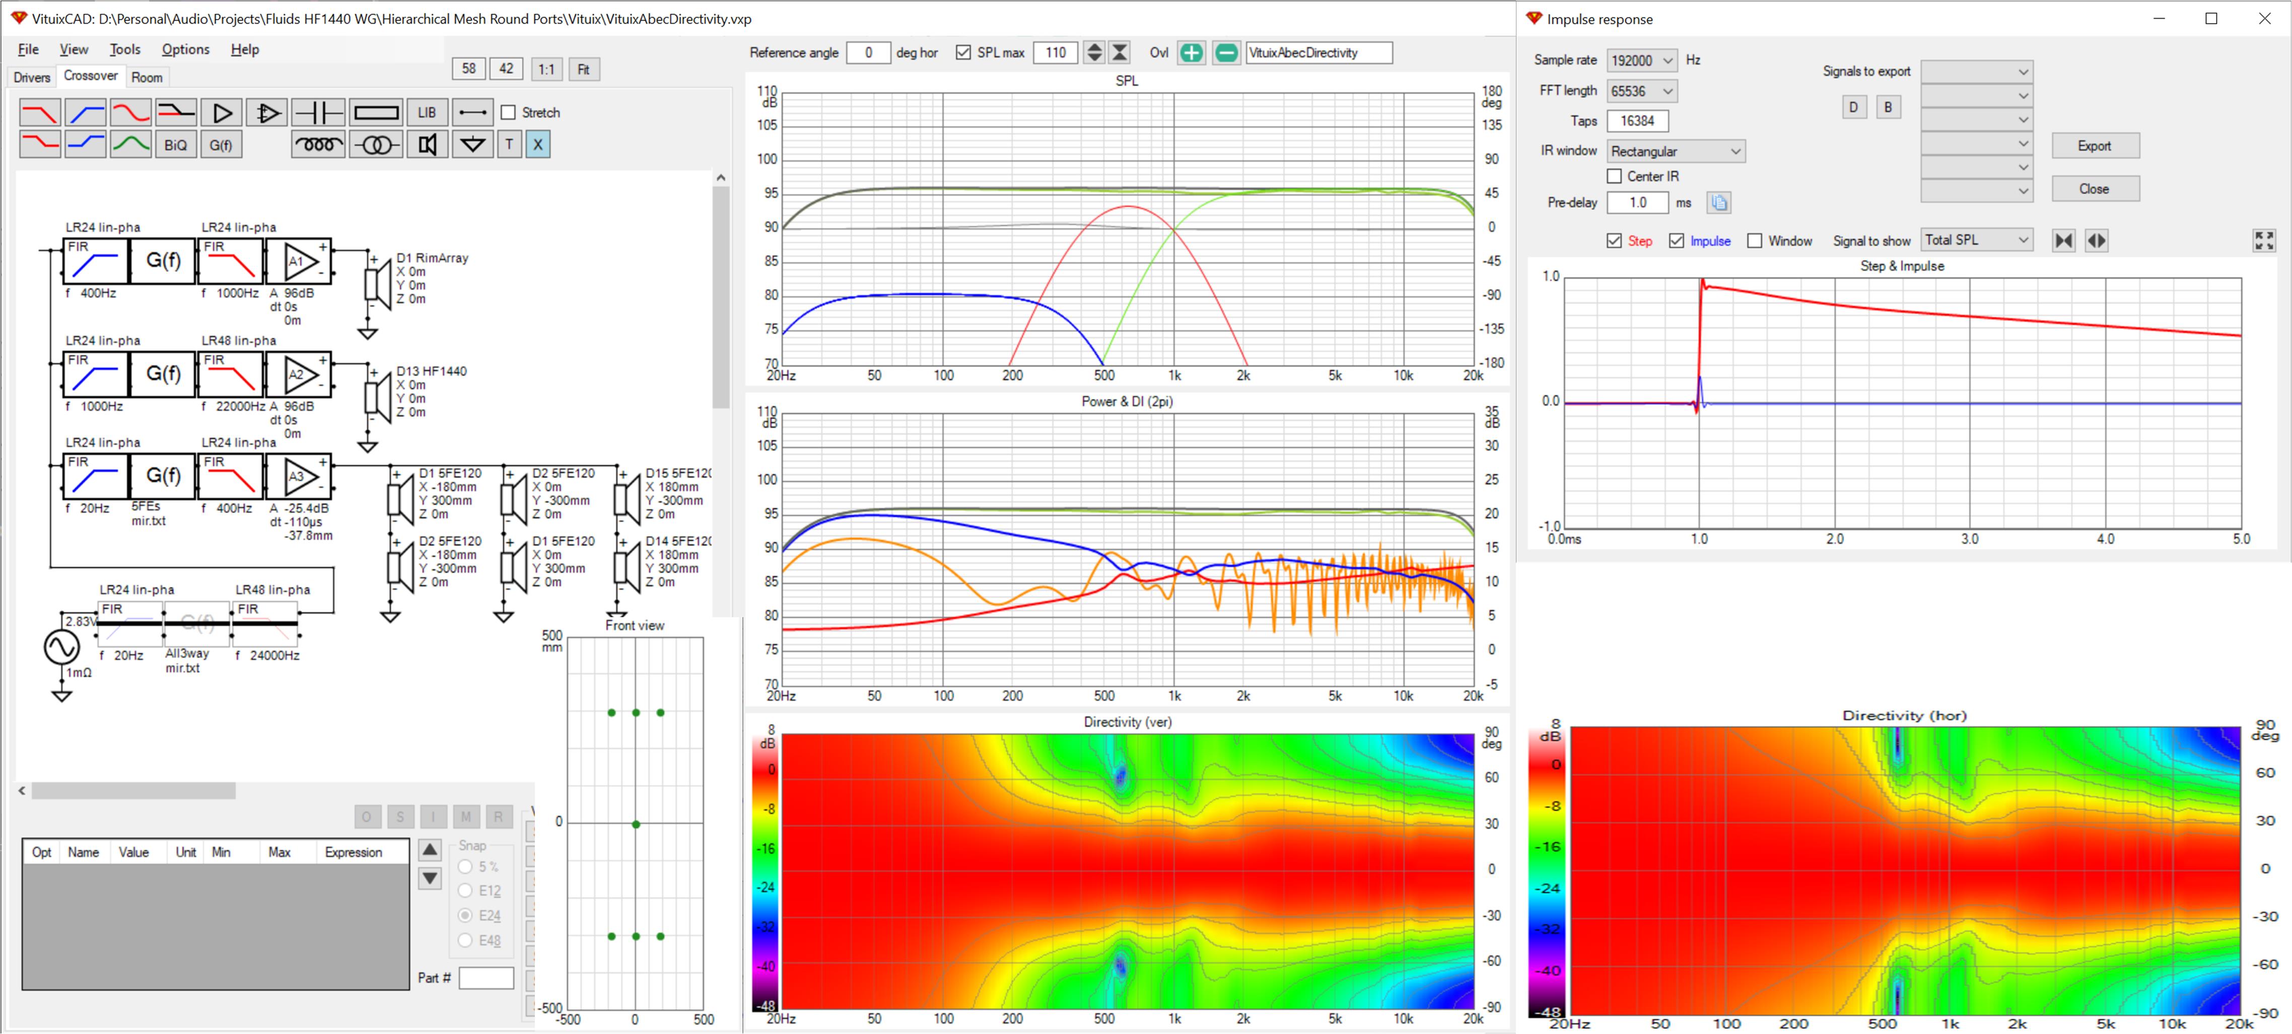This screenshot has height=1034, width=2292.
Task: Open the FFT length dropdown
Action: 1642,91
